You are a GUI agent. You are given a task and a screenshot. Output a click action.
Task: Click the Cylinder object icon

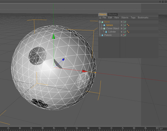(x=106, y=32)
